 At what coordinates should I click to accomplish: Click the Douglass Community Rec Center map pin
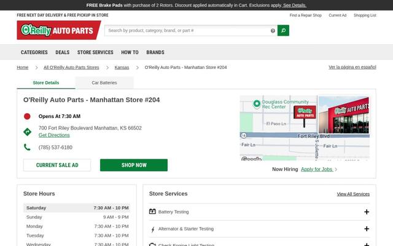[x=257, y=104]
